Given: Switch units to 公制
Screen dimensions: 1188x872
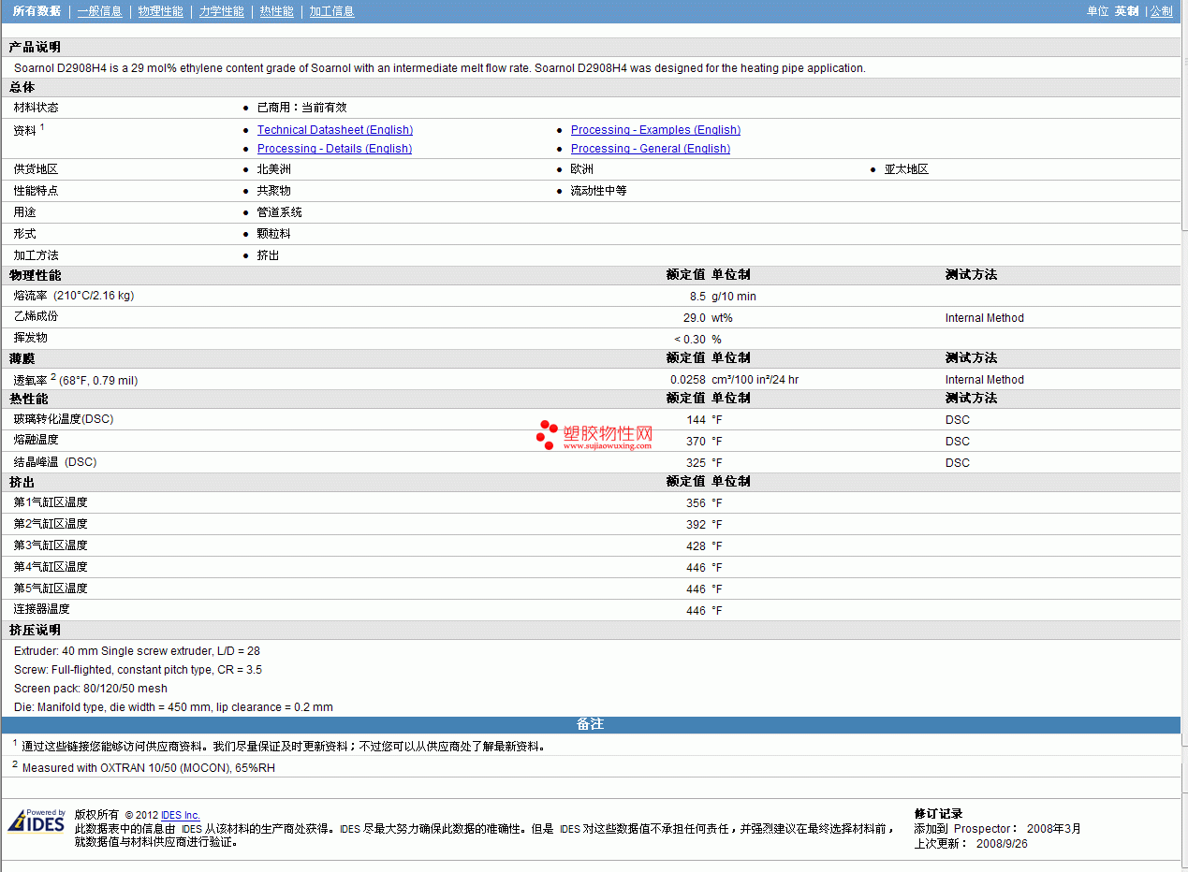Looking at the screenshot, I should click(x=1161, y=11).
